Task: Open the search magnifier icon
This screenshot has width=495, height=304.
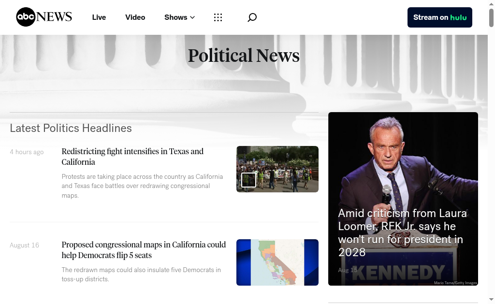Action: coord(252,17)
